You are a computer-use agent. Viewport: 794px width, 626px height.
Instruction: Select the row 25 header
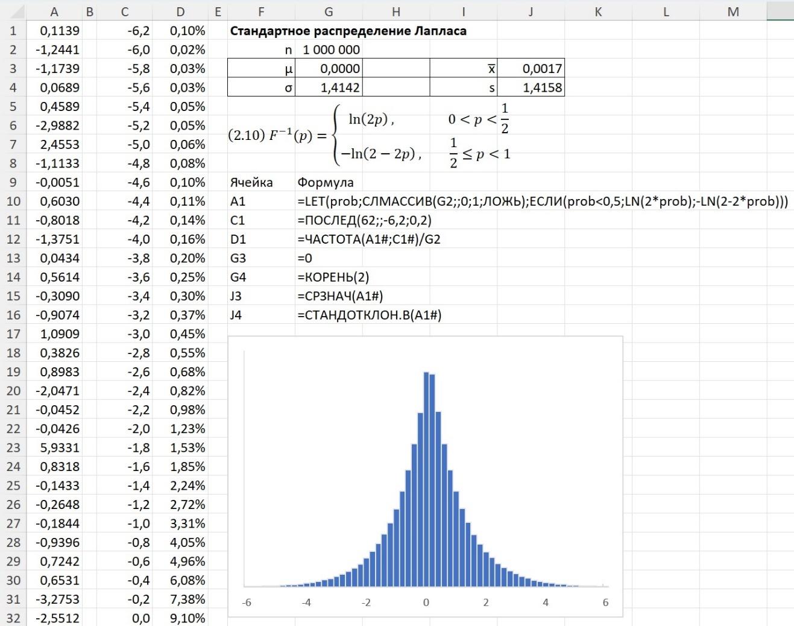[13, 485]
